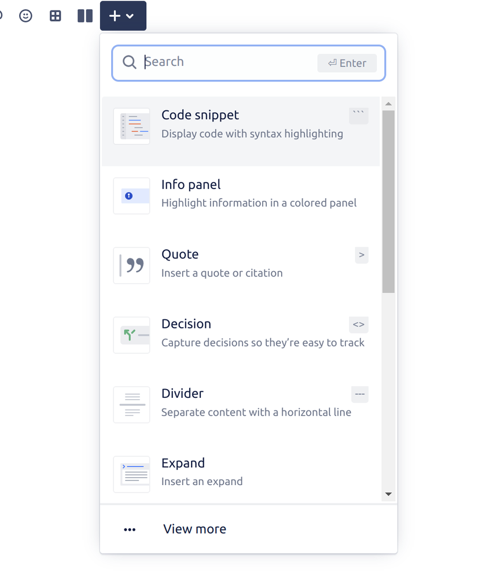Open the emoji picker icon
This screenshot has width=482, height=577.
[x=25, y=16]
